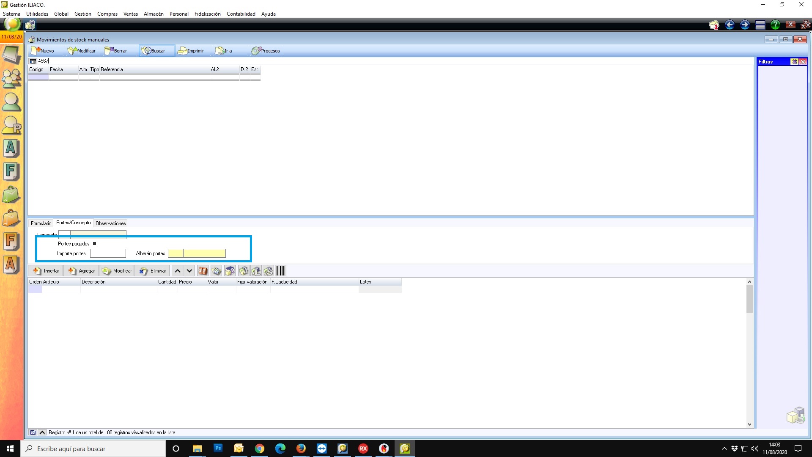Click the close all windows icon

806,25
